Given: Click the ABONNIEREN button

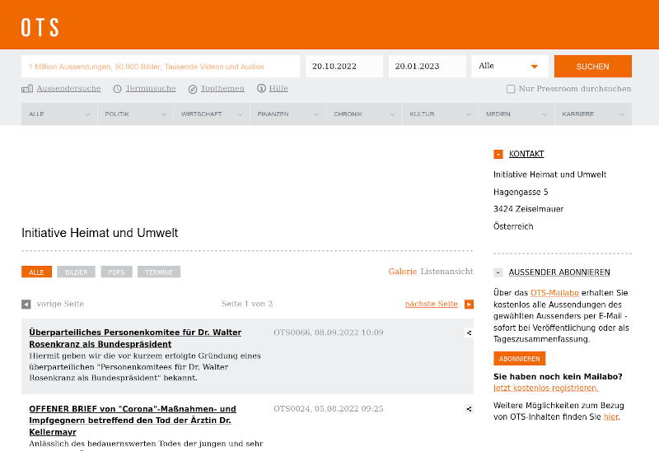Looking at the screenshot, I should 520,359.
